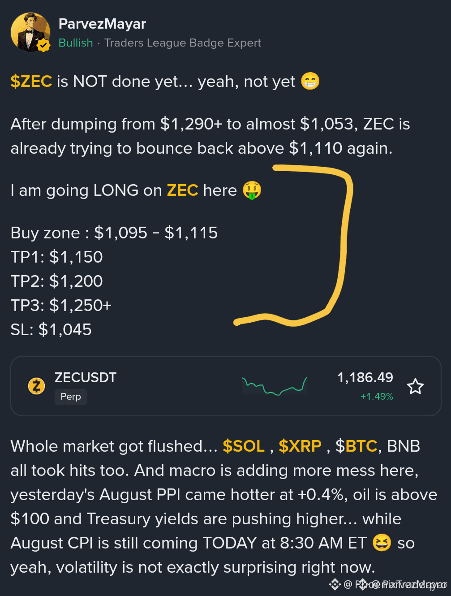Open the yellow ZEC link in LONG sentence
This screenshot has height=596, width=451.
point(182,190)
